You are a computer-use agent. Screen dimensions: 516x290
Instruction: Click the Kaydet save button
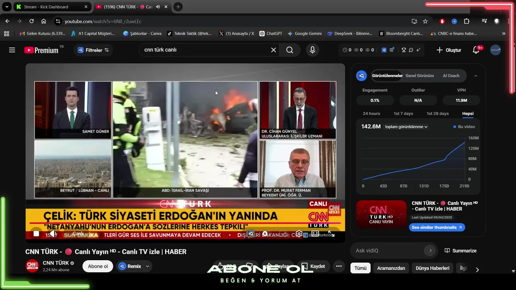(314, 266)
